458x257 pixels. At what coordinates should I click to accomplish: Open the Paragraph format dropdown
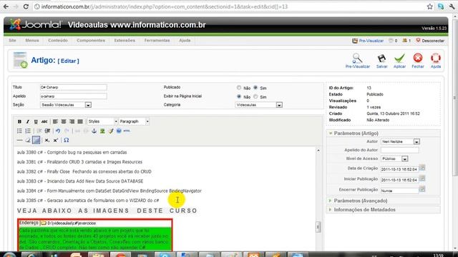[135, 121]
